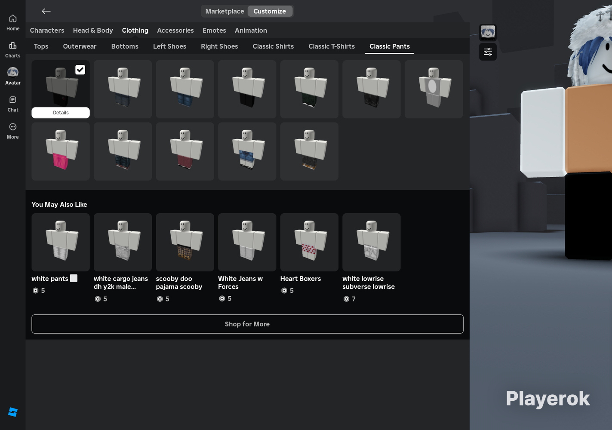Screen dimensions: 612x430
Task: Open the white pants recommended thumbnail
Action: click(61, 243)
